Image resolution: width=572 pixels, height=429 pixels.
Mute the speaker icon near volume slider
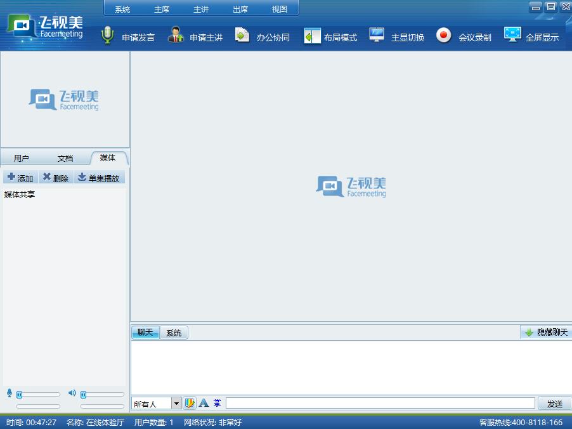(x=71, y=393)
